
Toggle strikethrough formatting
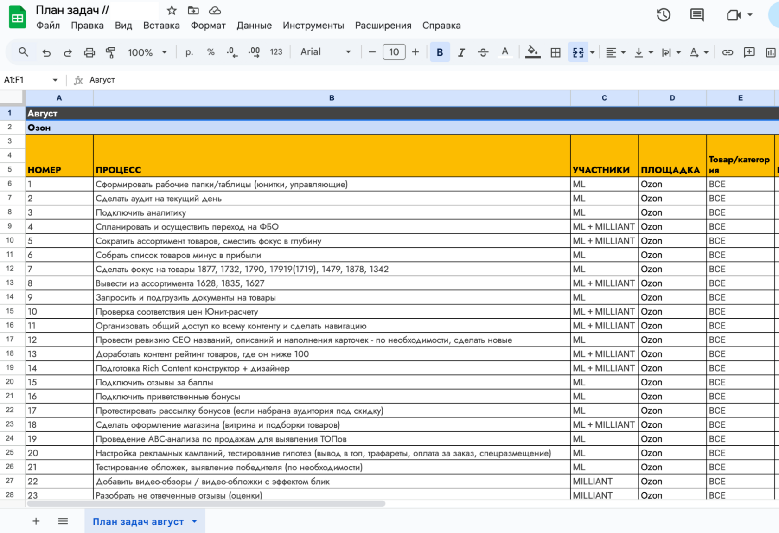click(x=483, y=52)
